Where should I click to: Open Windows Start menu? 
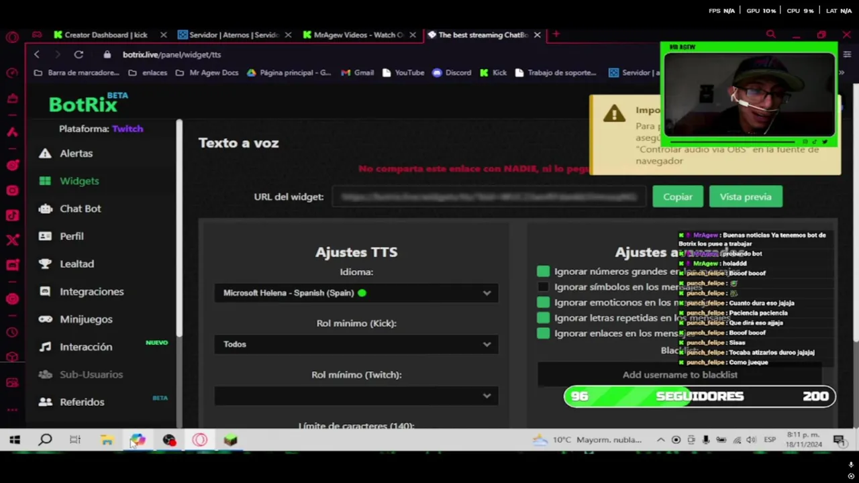point(15,440)
